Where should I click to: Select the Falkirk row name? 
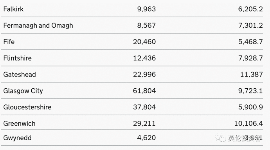(x=13, y=9)
